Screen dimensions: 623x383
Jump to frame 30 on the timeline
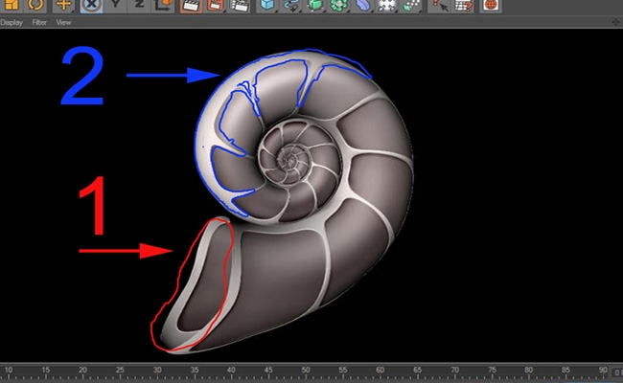[x=157, y=370]
